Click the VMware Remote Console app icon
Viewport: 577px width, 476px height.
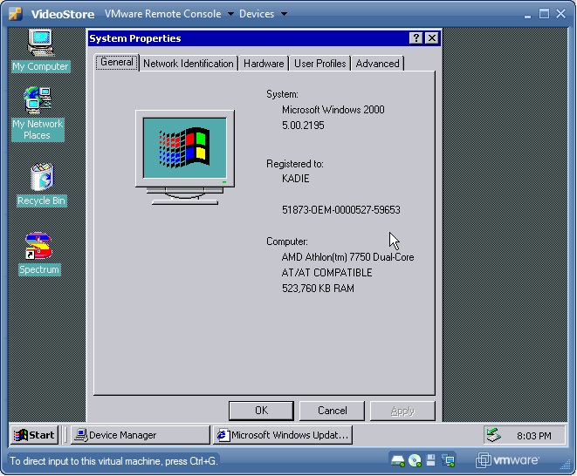tap(16, 14)
